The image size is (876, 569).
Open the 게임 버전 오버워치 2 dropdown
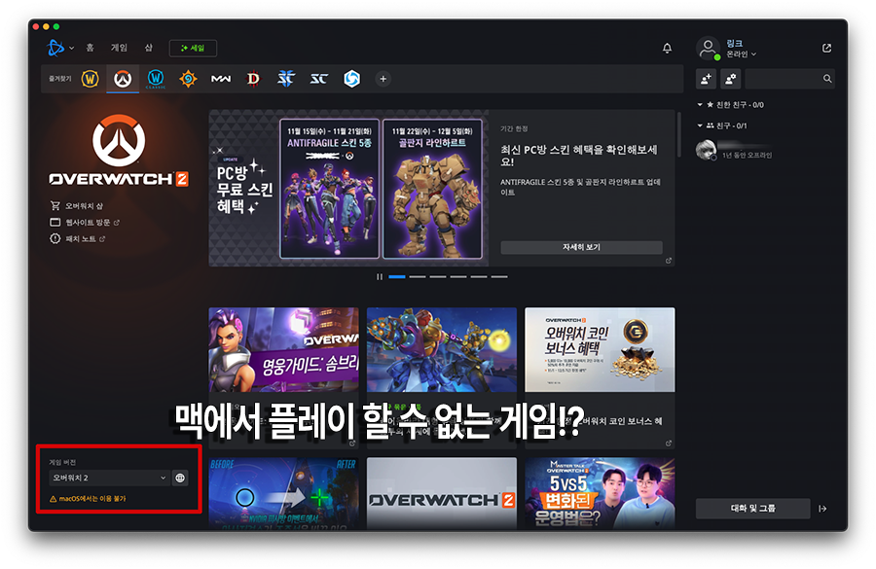[x=109, y=478]
